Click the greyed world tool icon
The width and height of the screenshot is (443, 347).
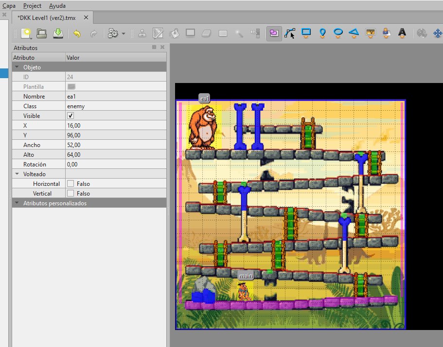tap(422, 33)
